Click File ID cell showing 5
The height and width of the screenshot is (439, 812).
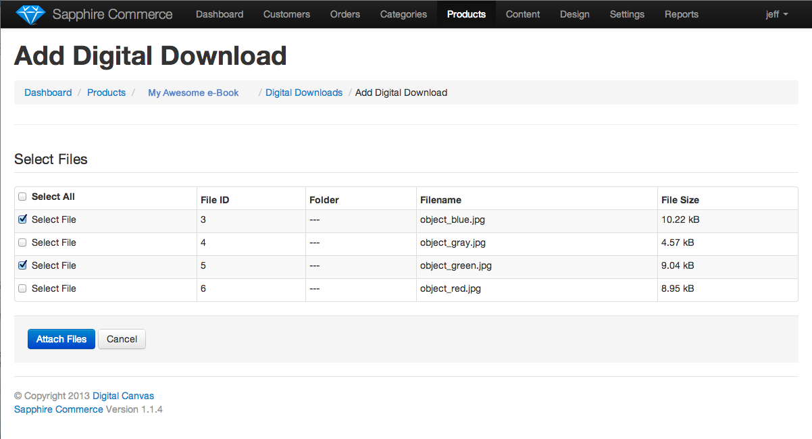(x=251, y=265)
